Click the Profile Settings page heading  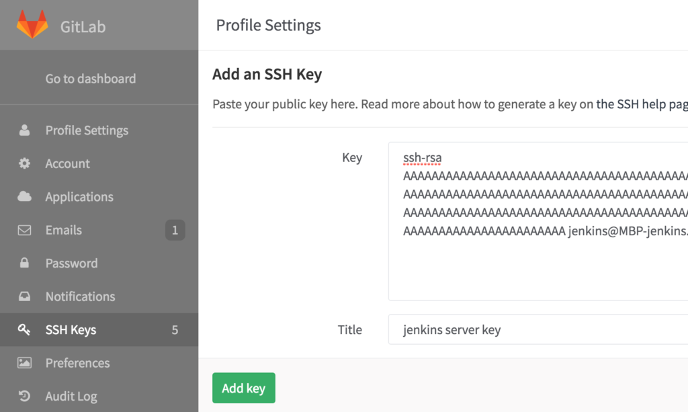pyautogui.click(x=269, y=26)
